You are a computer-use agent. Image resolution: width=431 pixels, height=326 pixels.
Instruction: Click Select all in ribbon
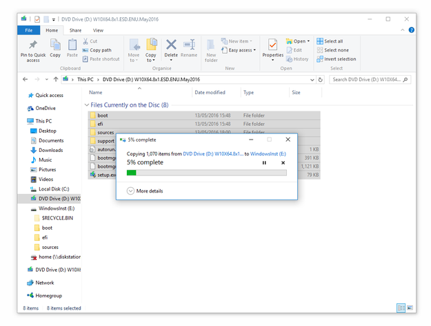330,41
